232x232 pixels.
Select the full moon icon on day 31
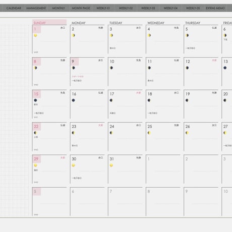tap(111, 165)
